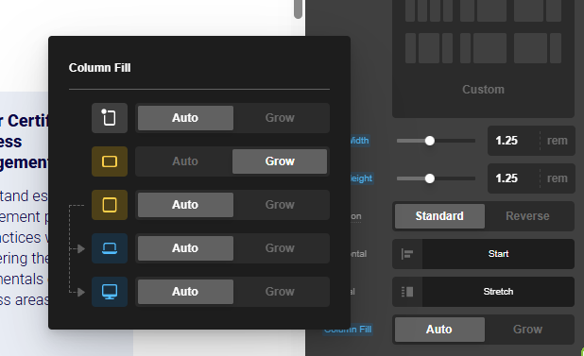
Task: Click the gap height 1.25 value field
Action: 513,178
